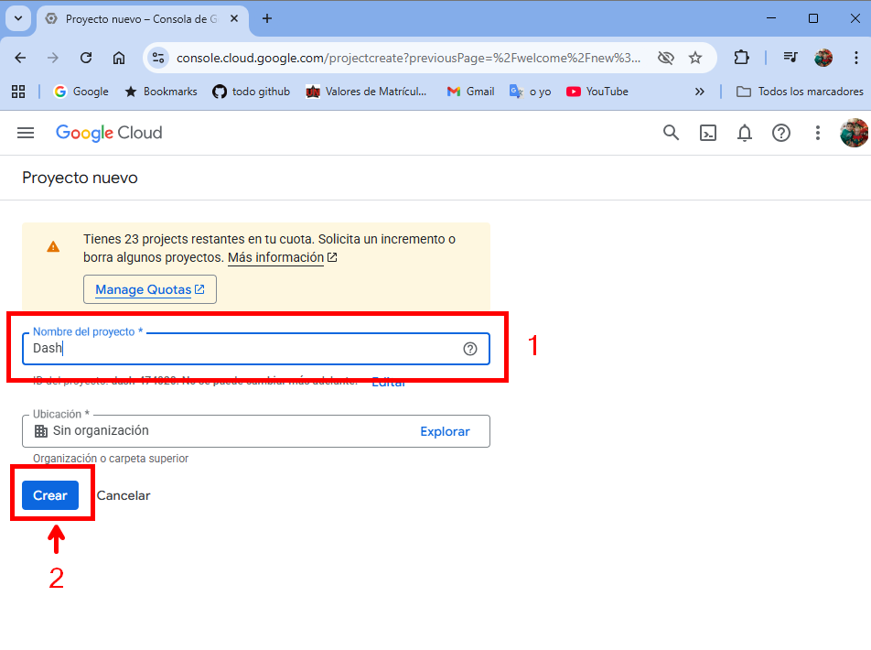Open the Google Cloud three-dot settings menu

pyautogui.click(x=817, y=133)
